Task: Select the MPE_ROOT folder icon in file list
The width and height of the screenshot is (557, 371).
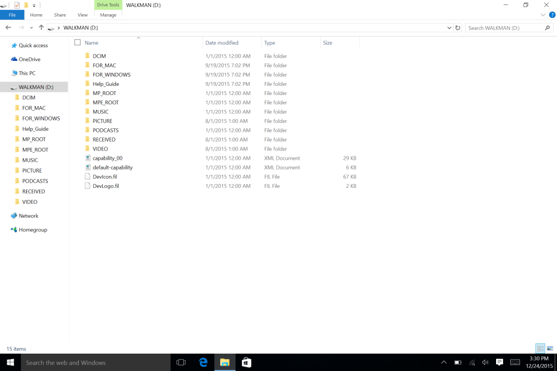Action: (88, 102)
